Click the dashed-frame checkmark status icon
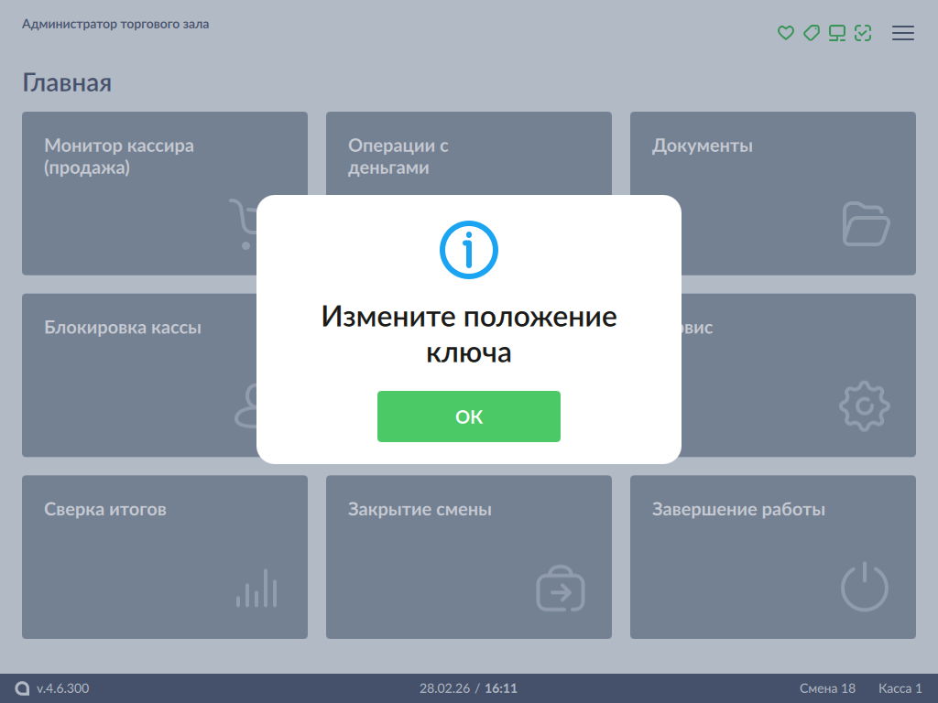938x703 pixels. click(x=862, y=33)
